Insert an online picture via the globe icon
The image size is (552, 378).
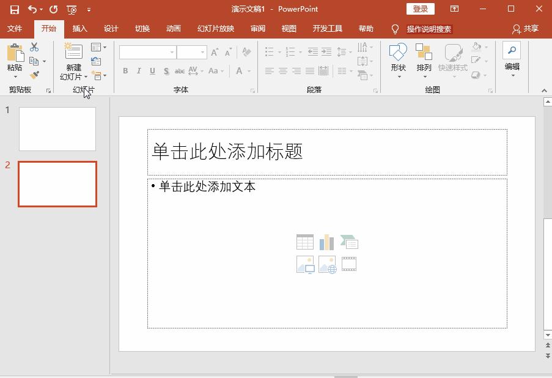[327, 264]
